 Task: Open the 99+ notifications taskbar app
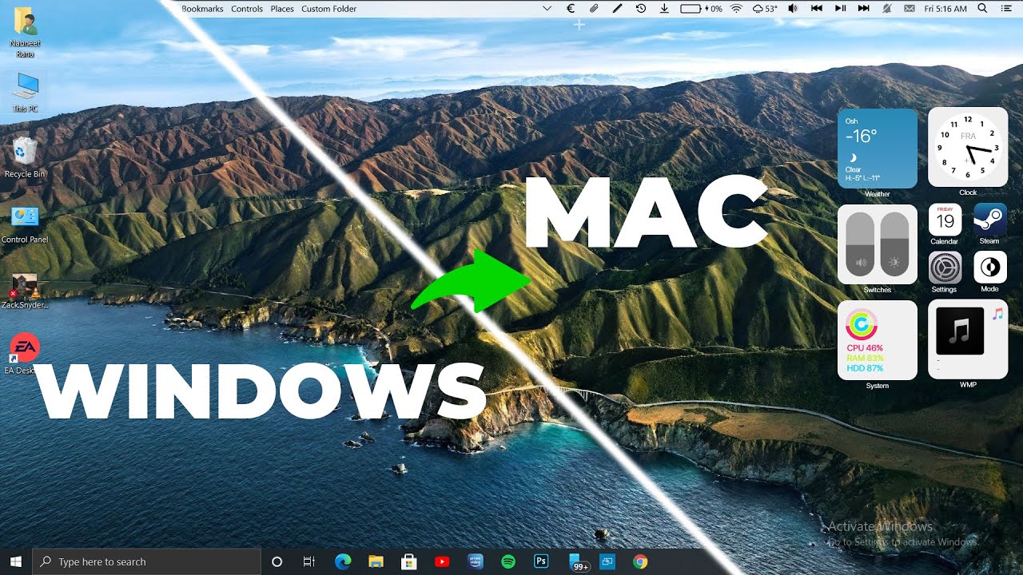pyautogui.click(x=577, y=562)
